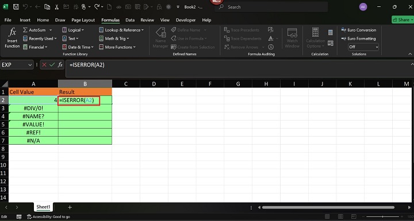Switch to the Page Layout tab

pos(83,20)
